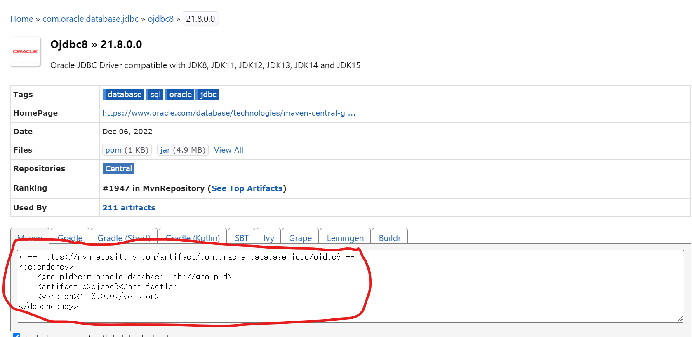Switch to the Gradle (Kotlin) tab
The width and height of the screenshot is (692, 337).
[193, 236]
